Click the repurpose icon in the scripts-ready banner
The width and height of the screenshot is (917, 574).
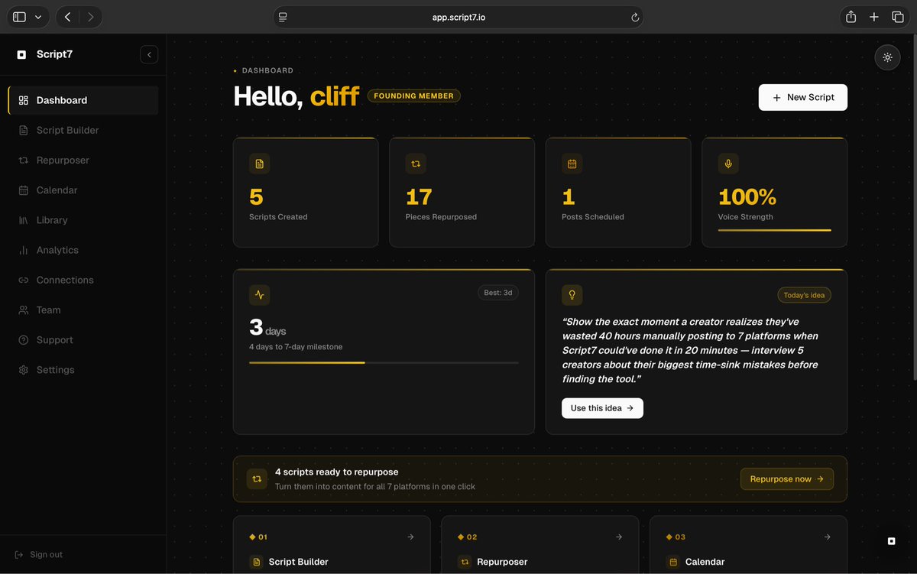point(257,479)
